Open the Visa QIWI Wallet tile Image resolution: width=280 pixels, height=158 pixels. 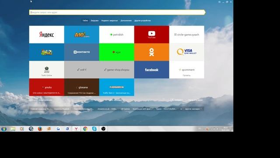tap(187, 52)
